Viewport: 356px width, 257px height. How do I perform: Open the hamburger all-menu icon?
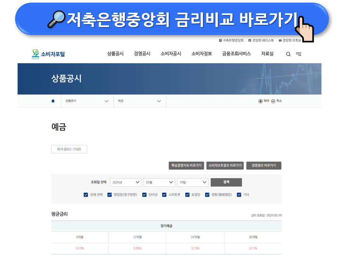tap(299, 54)
